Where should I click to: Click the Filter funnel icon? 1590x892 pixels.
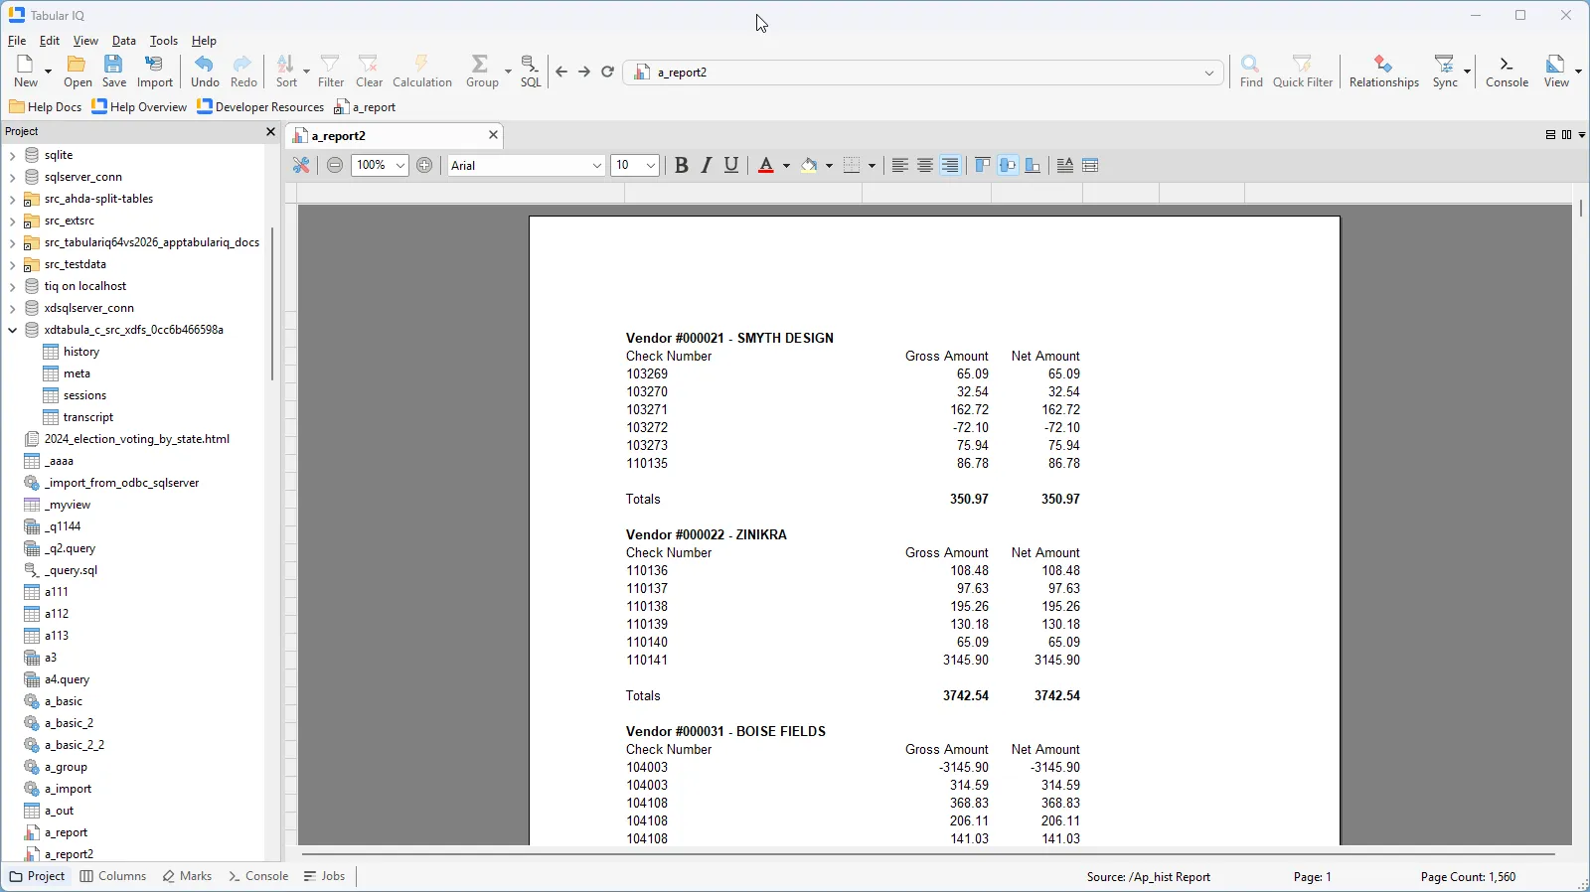pos(331,72)
